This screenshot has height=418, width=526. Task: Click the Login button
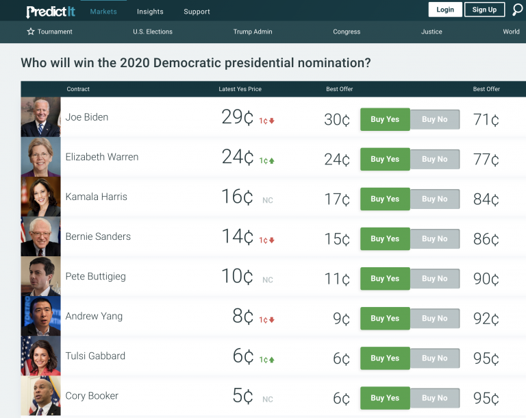[x=445, y=10]
